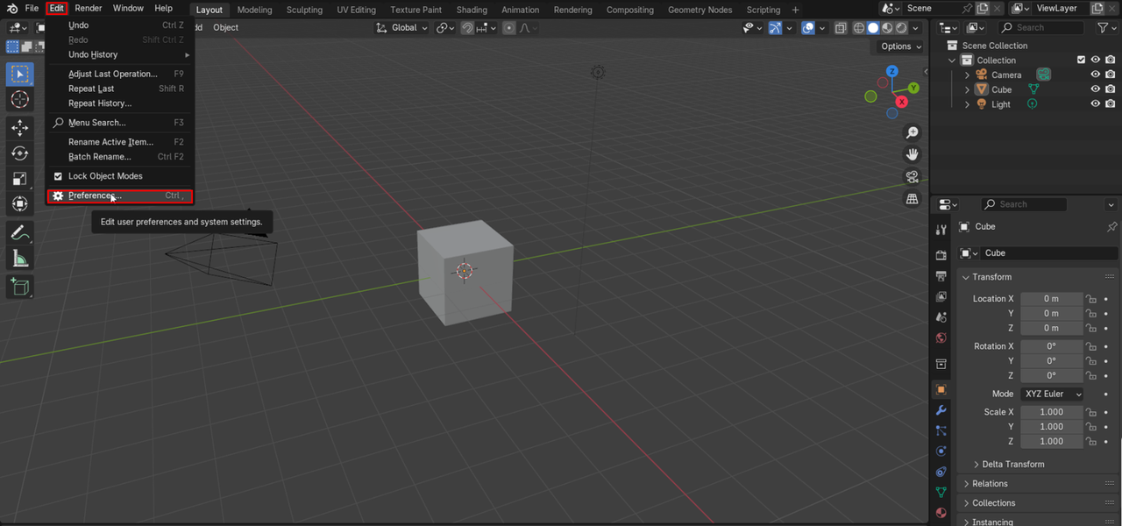Click the viewport zoom magnifier icon

[x=912, y=132]
